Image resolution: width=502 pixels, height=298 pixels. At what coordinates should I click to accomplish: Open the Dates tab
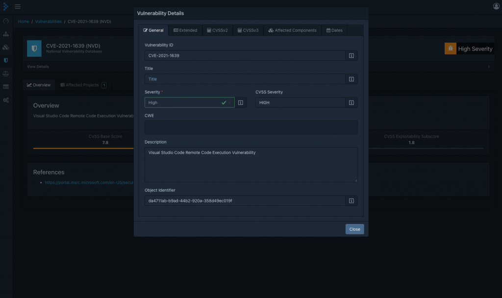pyautogui.click(x=334, y=30)
